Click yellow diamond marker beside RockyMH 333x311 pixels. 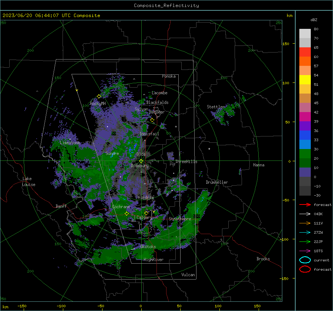[x=99, y=97]
